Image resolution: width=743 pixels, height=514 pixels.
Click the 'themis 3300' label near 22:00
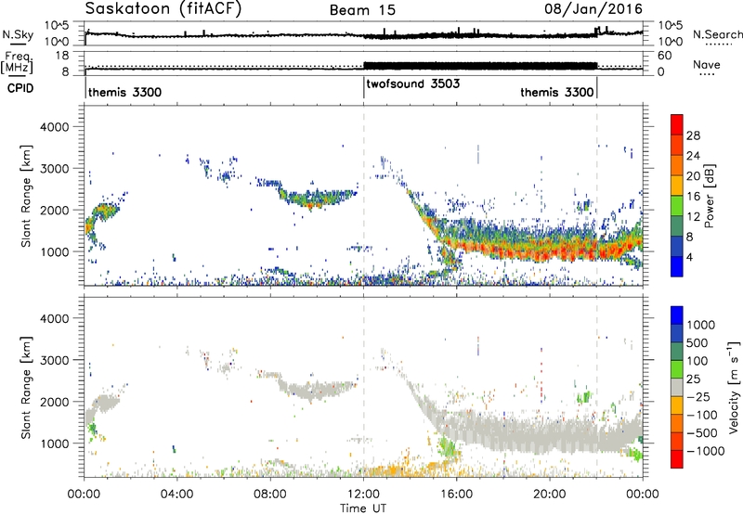coord(556,92)
